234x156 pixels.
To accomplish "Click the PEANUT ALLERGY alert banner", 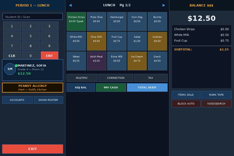I will (x=32, y=88).
